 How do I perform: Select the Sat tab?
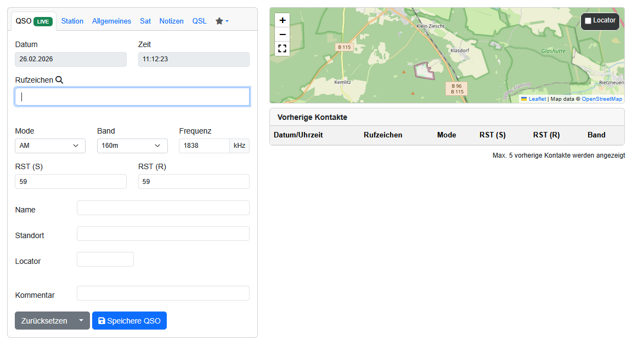[x=145, y=21]
